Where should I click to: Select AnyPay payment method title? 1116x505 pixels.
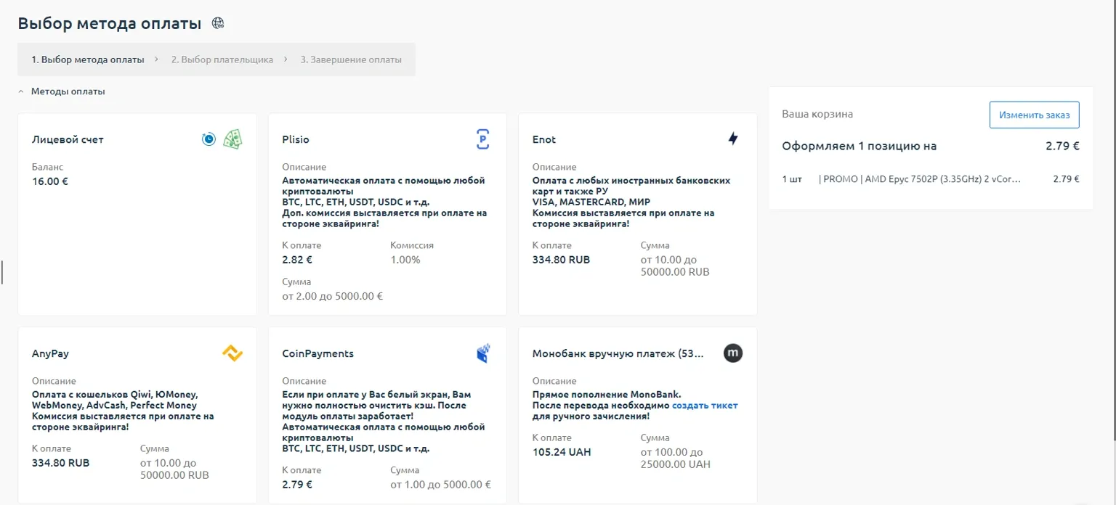pyautogui.click(x=50, y=354)
